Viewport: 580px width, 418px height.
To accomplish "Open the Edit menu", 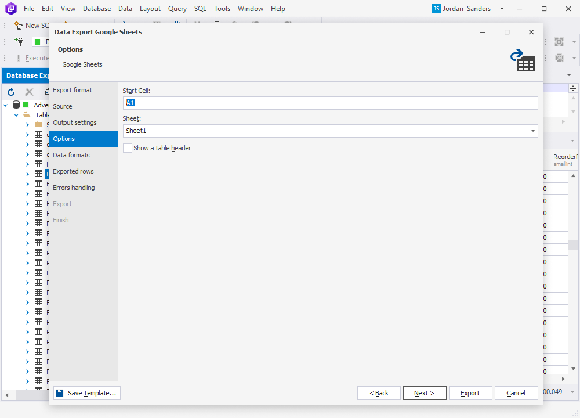I will tap(48, 9).
